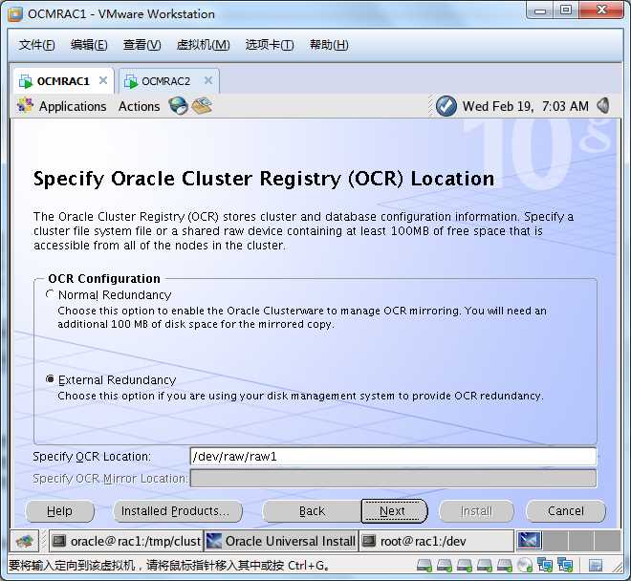The height and width of the screenshot is (581, 631).
Task: Open the 虚拟机(M) menu
Action: (204, 45)
